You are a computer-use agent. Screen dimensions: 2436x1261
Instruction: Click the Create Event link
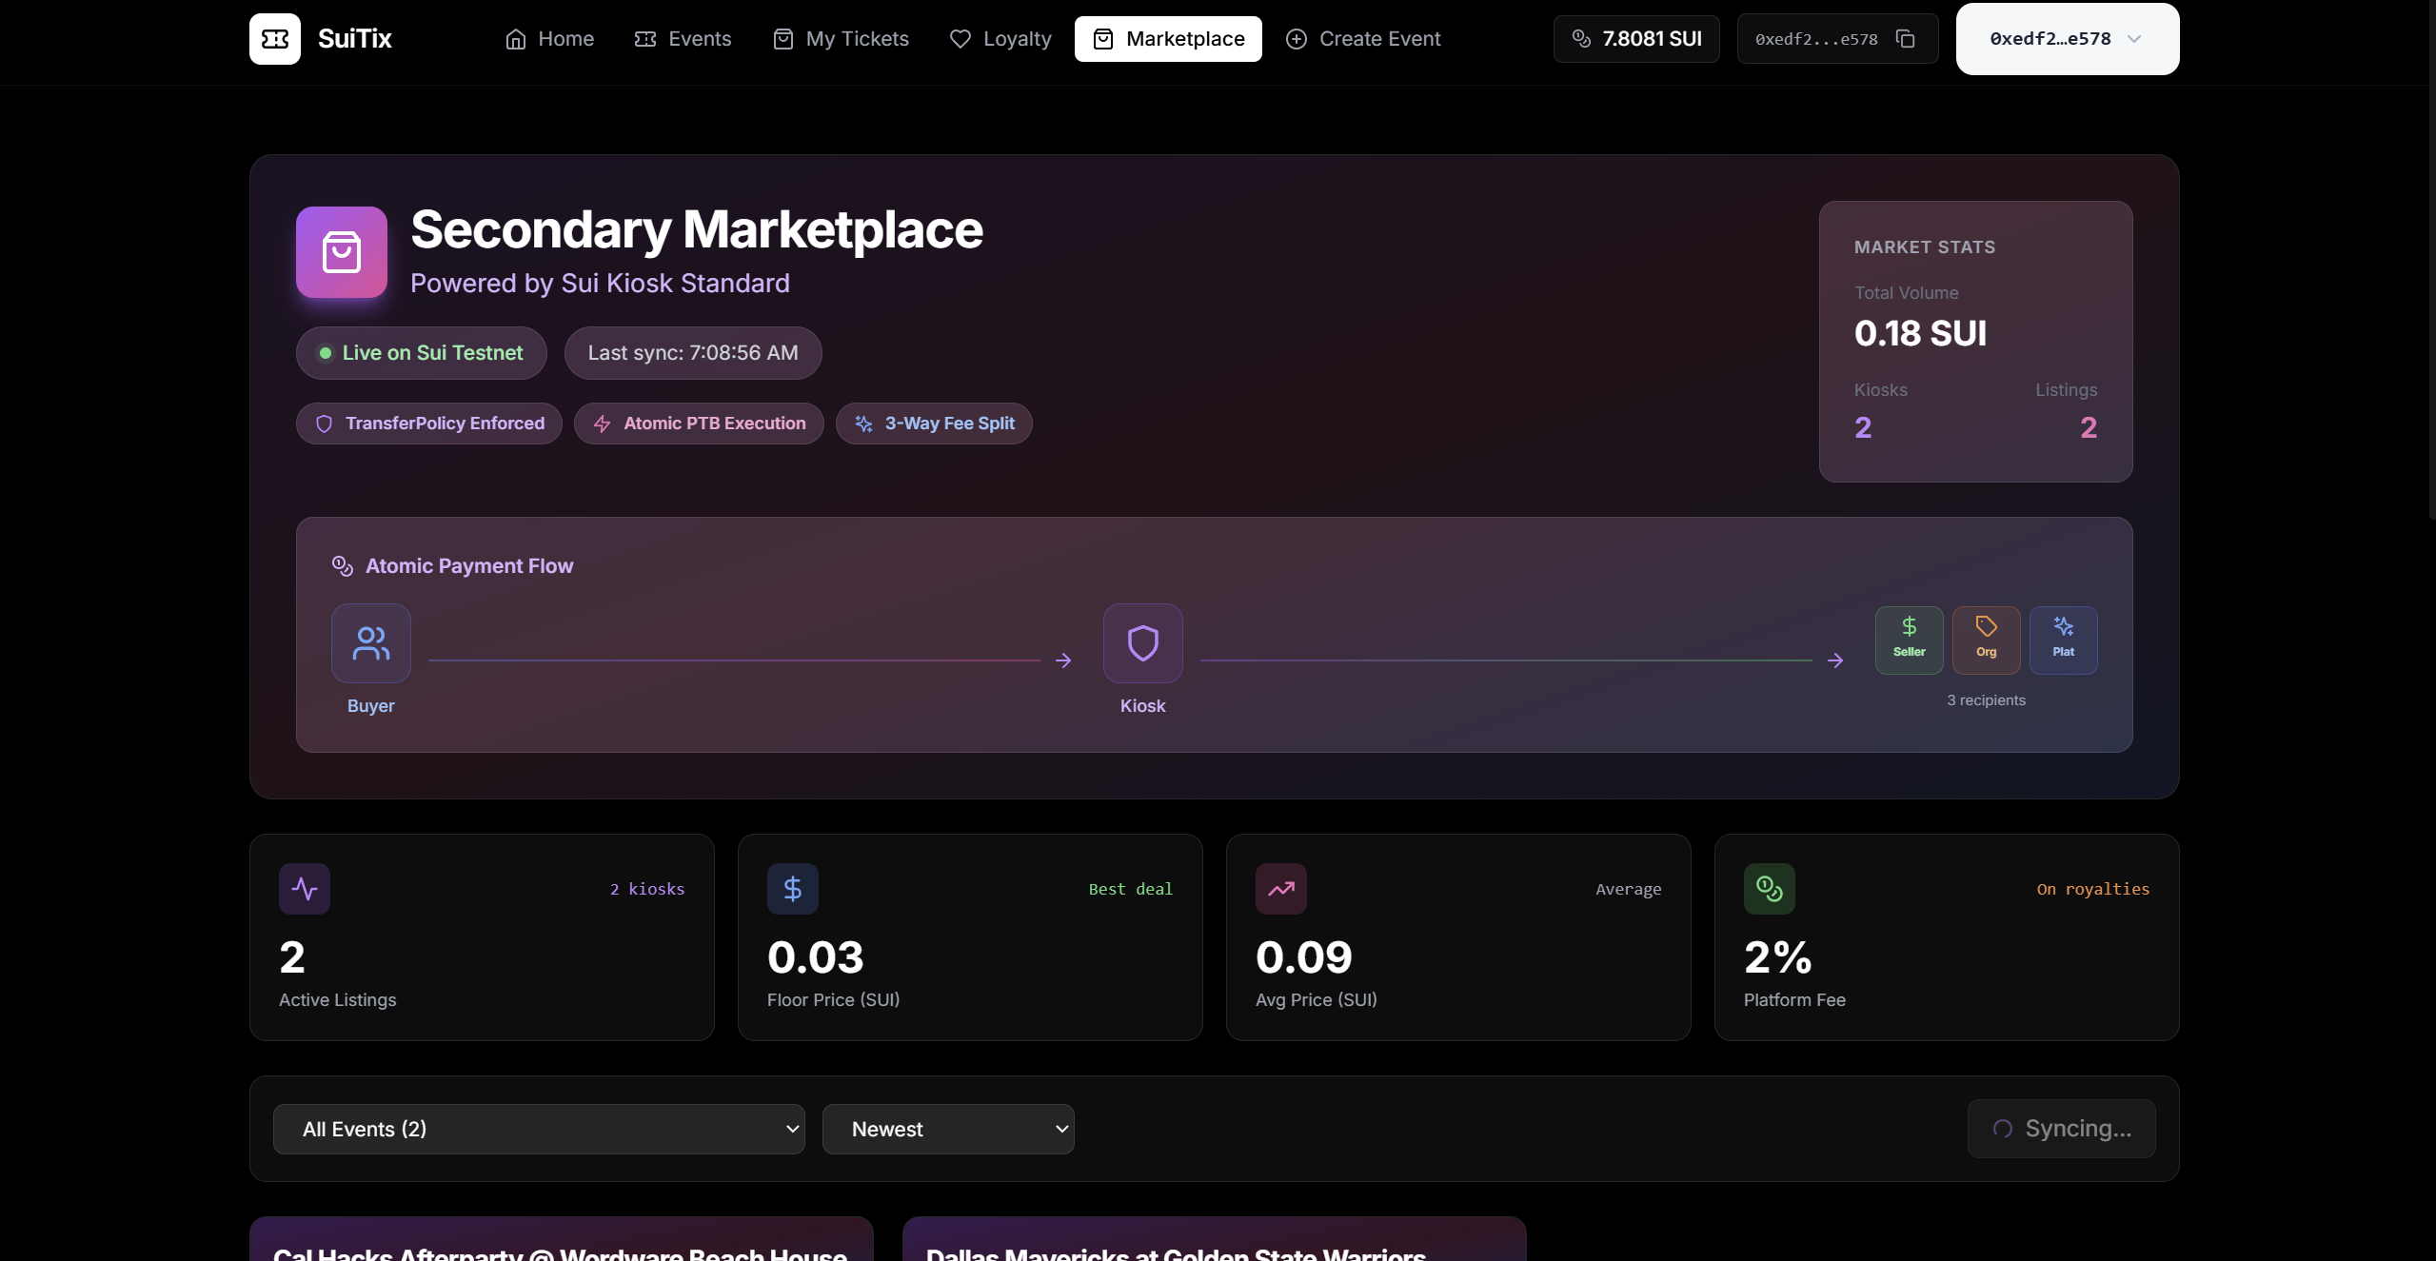pyautogui.click(x=1363, y=39)
